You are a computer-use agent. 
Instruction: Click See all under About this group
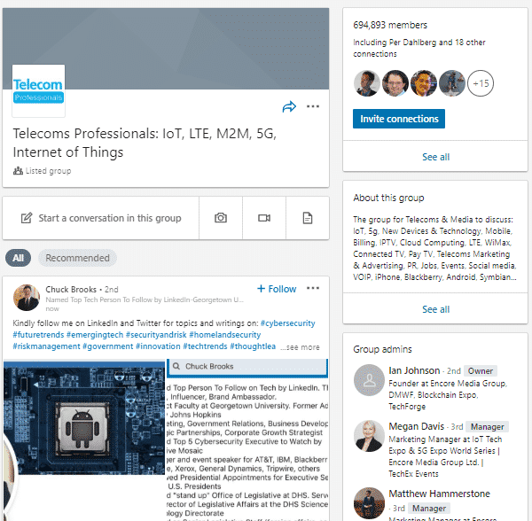click(435, 309)
